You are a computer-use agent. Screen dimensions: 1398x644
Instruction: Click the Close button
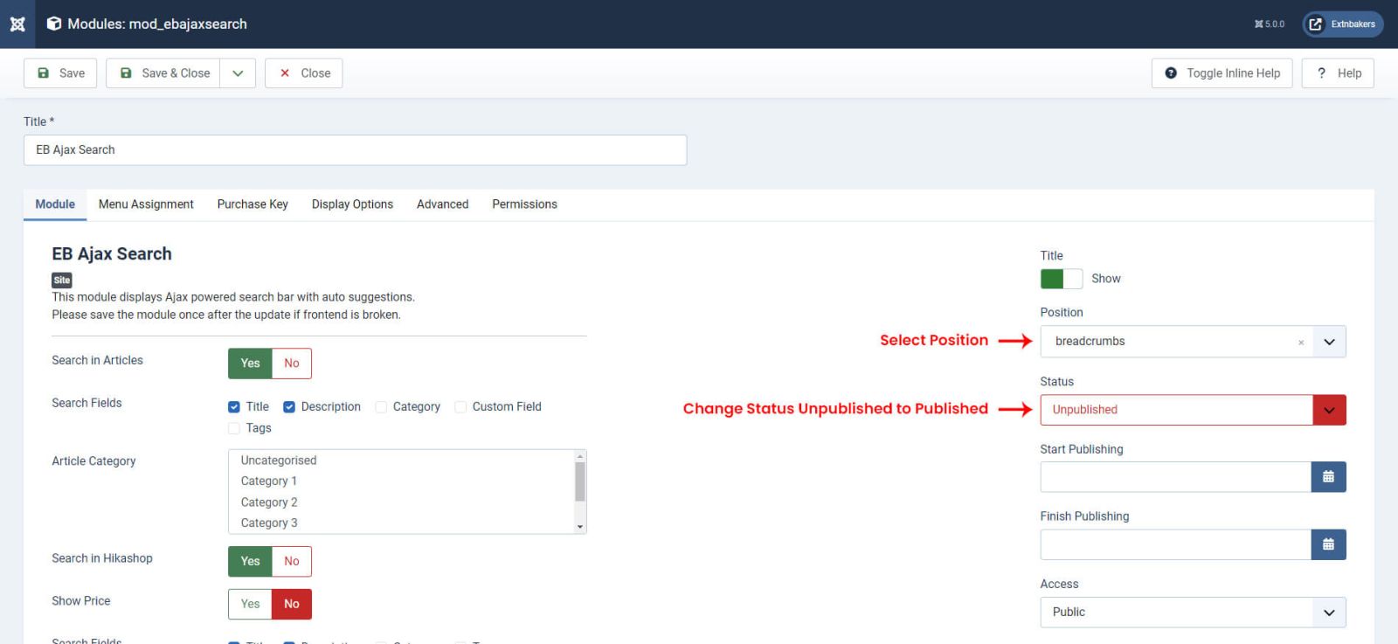304,73
